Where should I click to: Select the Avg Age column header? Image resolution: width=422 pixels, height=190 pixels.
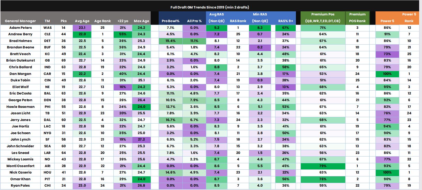(x=82, y=21)
